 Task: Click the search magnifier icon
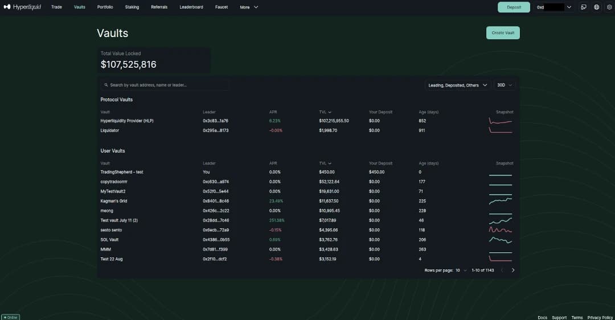point(106,85)
